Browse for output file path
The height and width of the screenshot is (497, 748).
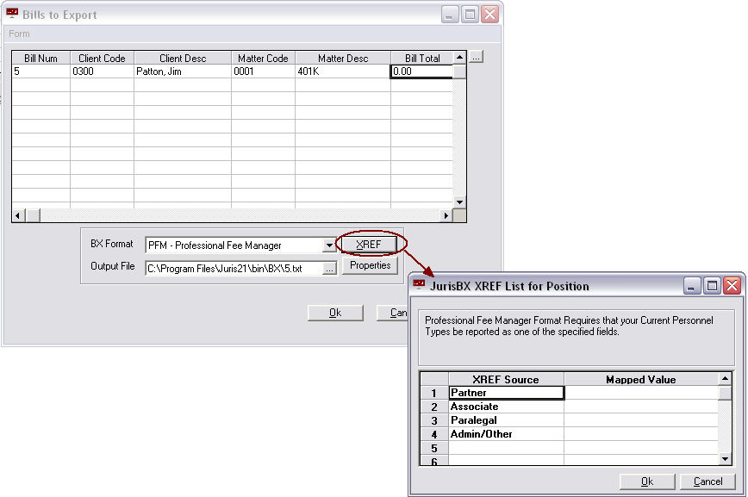tap(328, 269)
